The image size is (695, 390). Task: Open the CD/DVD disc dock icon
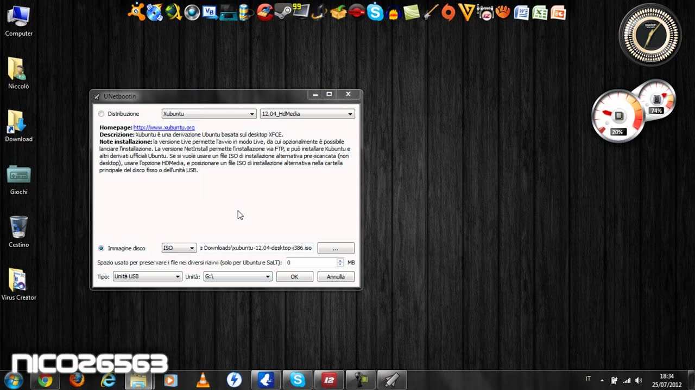click(155, 12)
